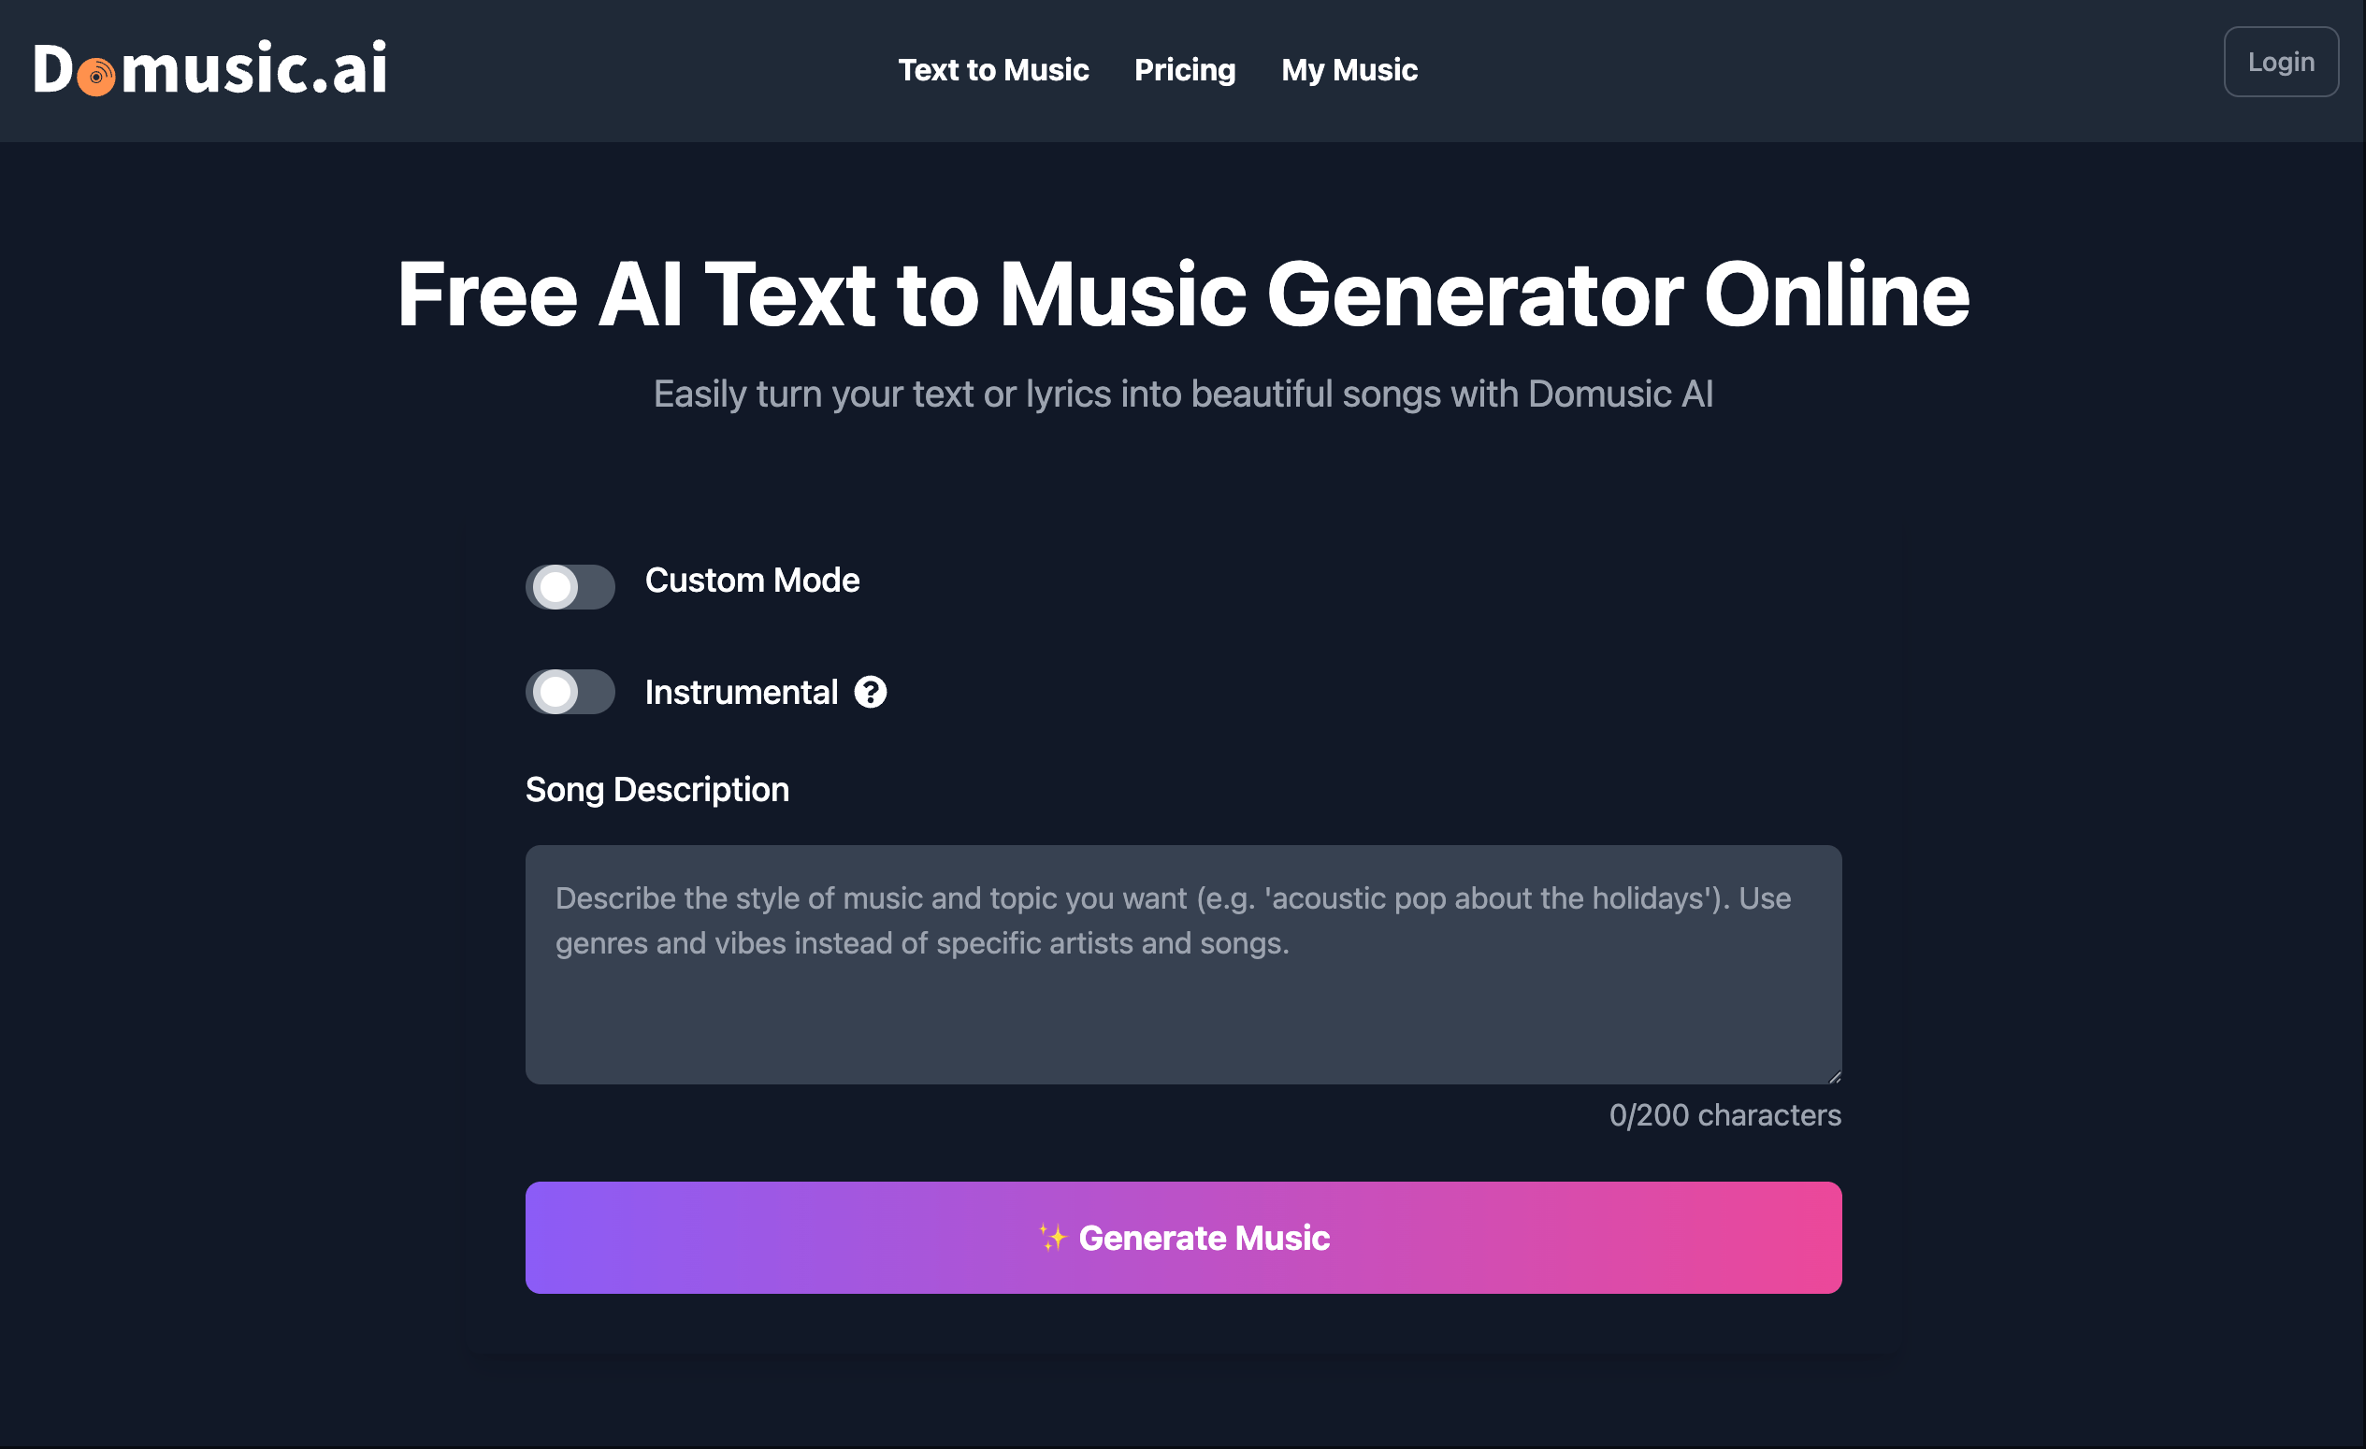Click the Login button
Viewport: 2366px width, 1449px height.
2281,63
